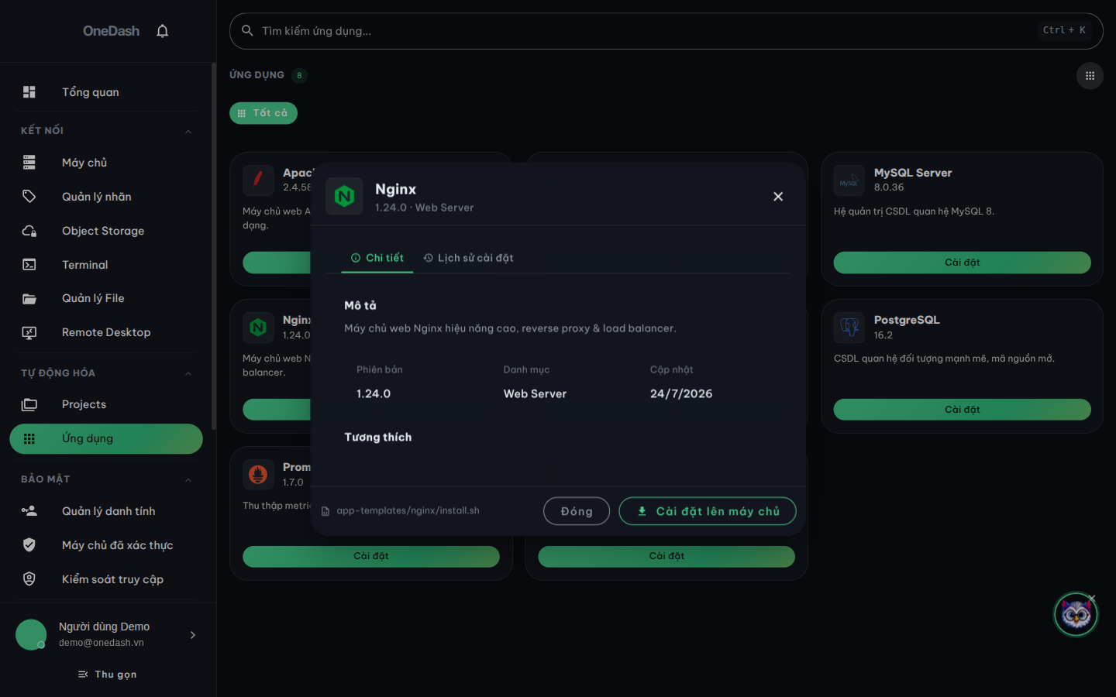The image size is (1116, 697).
Task: Install PostgreSQL with Cài đặt
Action: [963, 410]
